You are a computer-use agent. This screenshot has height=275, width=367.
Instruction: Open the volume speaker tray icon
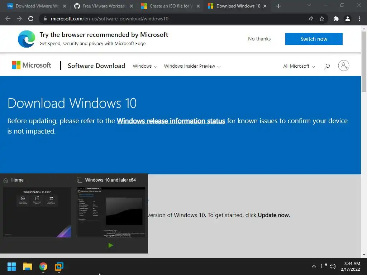333,266
